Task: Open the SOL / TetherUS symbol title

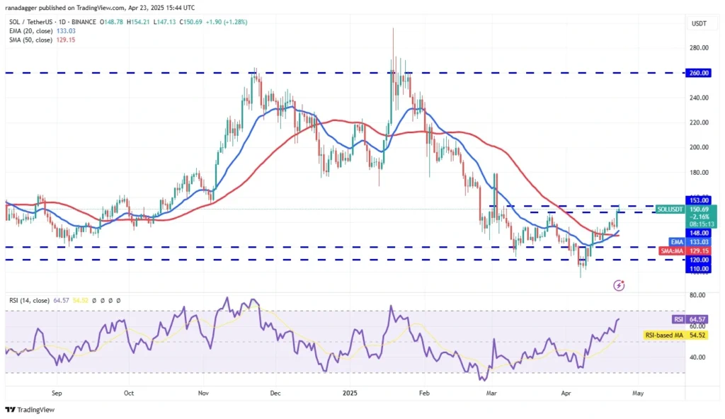Action: point(52,22)
